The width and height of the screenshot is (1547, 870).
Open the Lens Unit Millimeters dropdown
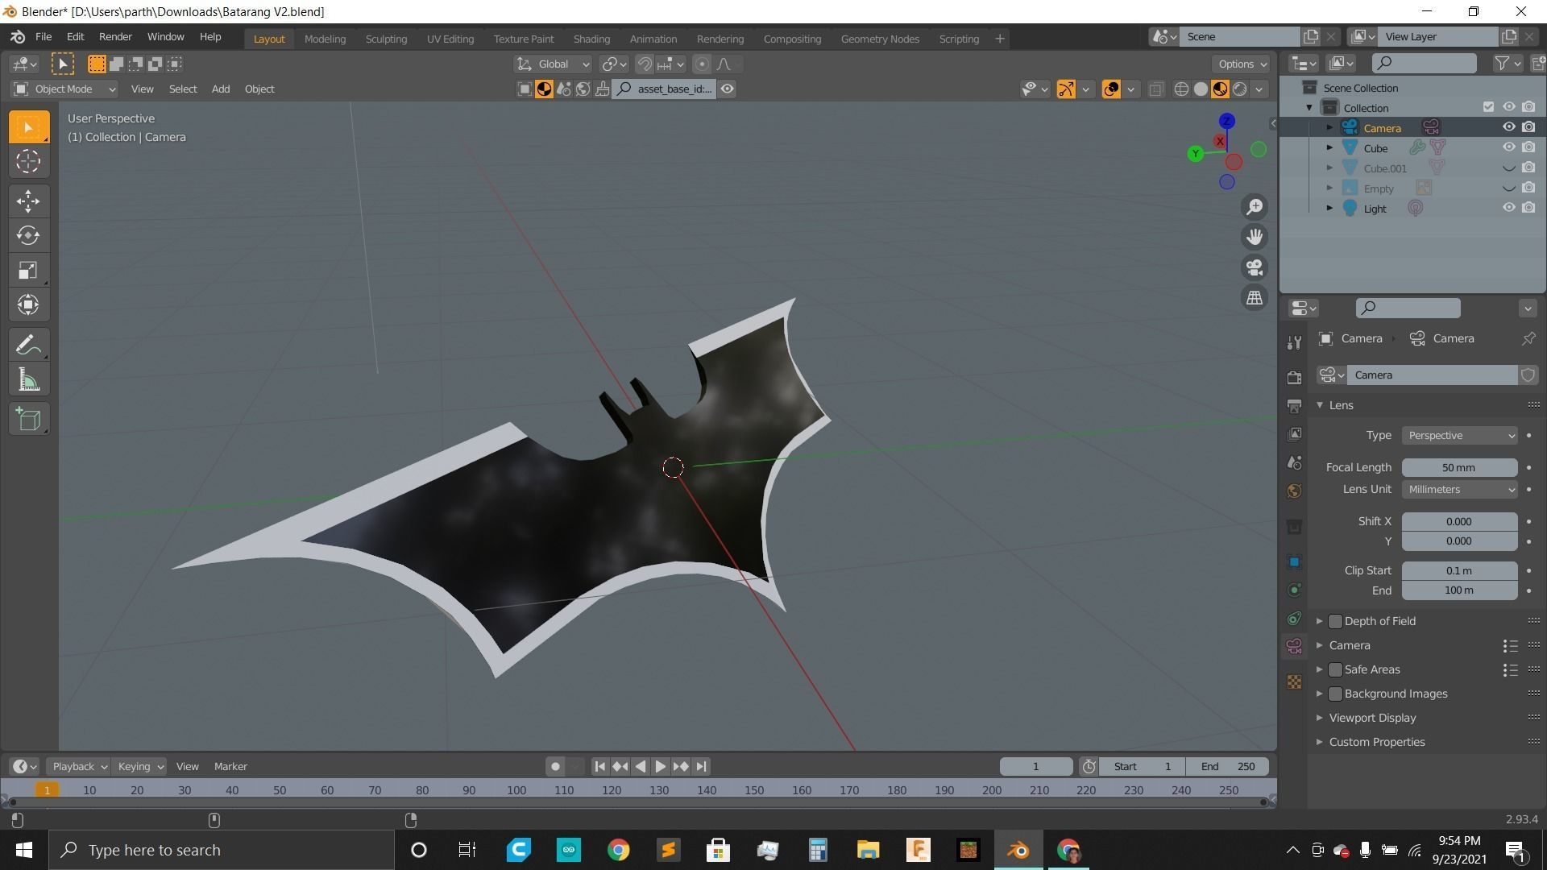point(1459,490)
